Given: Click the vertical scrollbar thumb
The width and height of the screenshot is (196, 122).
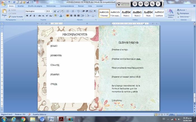Looking at the screenshot, I should [x=195, y=98].
